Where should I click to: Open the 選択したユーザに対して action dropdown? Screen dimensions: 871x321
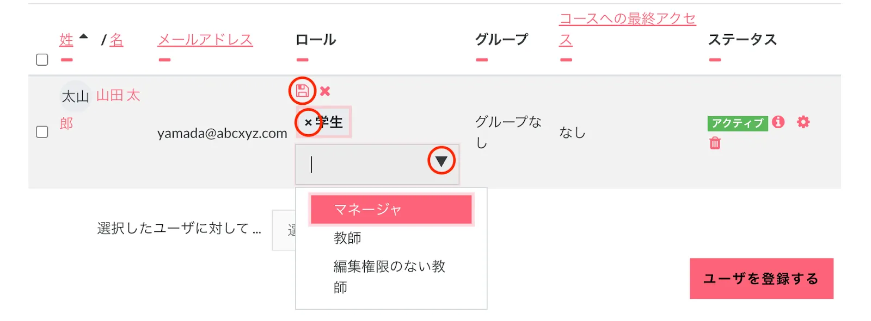(284, 230)
